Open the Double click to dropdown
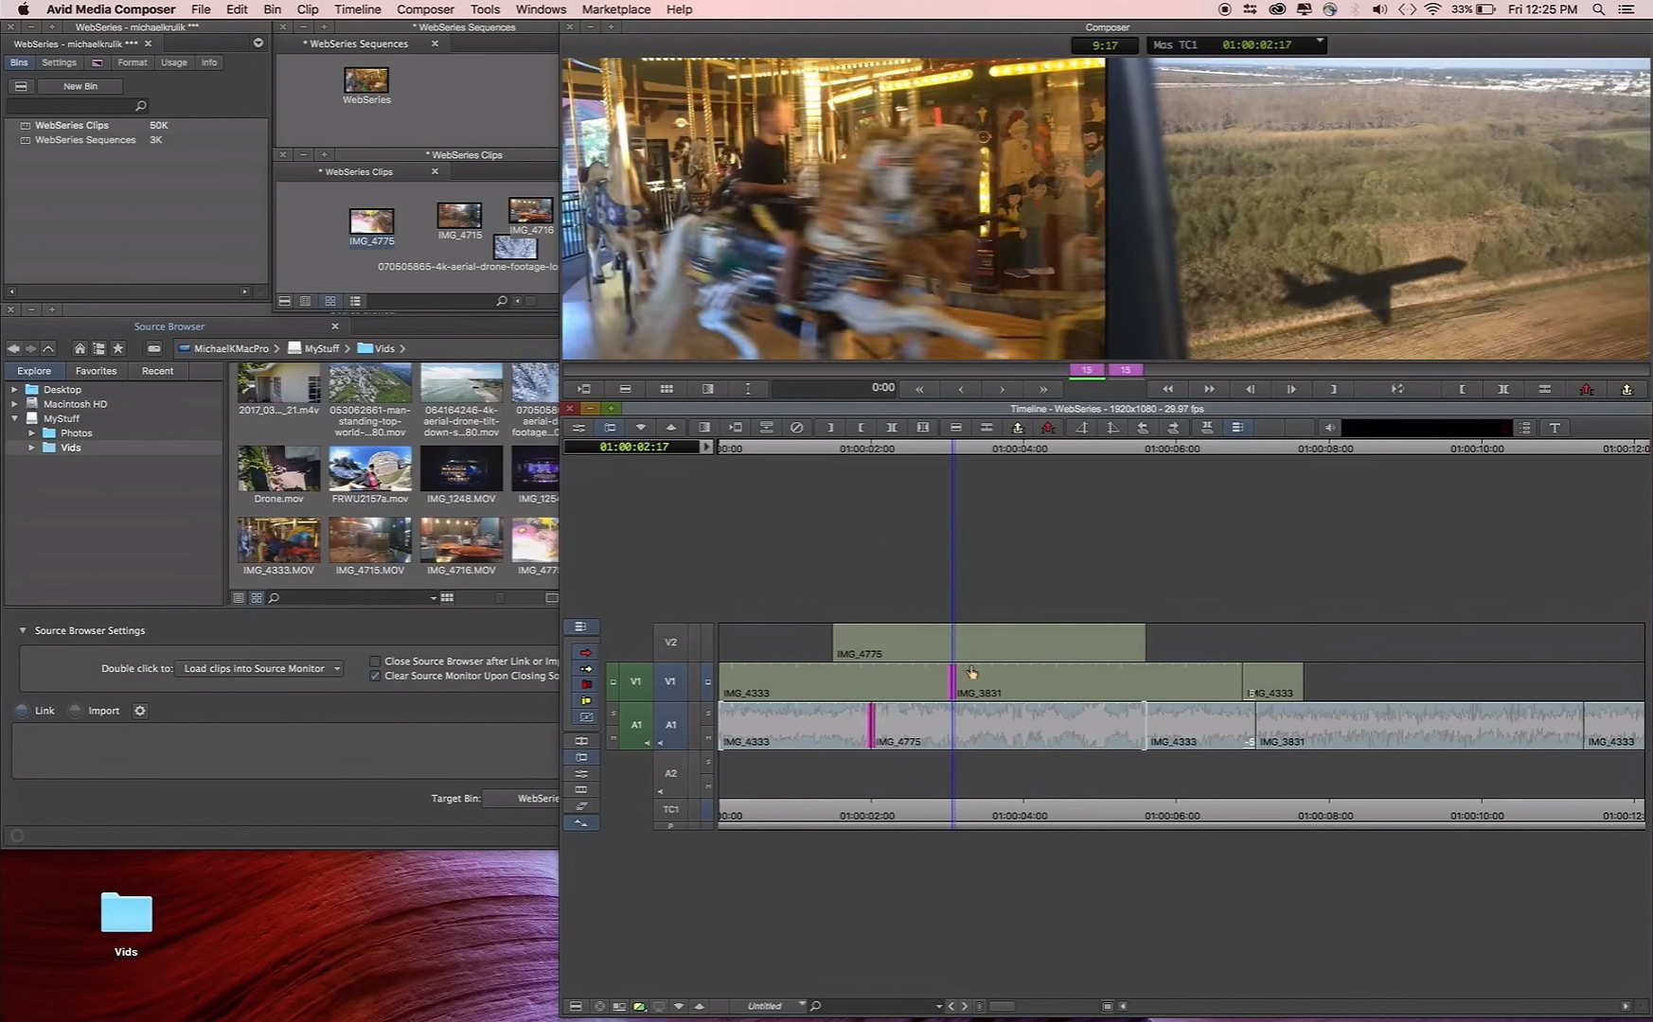The width and height of the screenshot is (1653, 1022). tap(258, 668)
